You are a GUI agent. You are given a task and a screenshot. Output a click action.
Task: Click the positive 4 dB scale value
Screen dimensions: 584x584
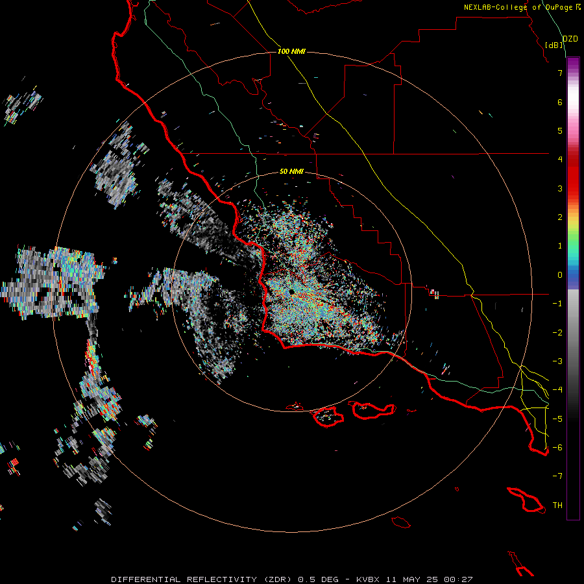560,160
